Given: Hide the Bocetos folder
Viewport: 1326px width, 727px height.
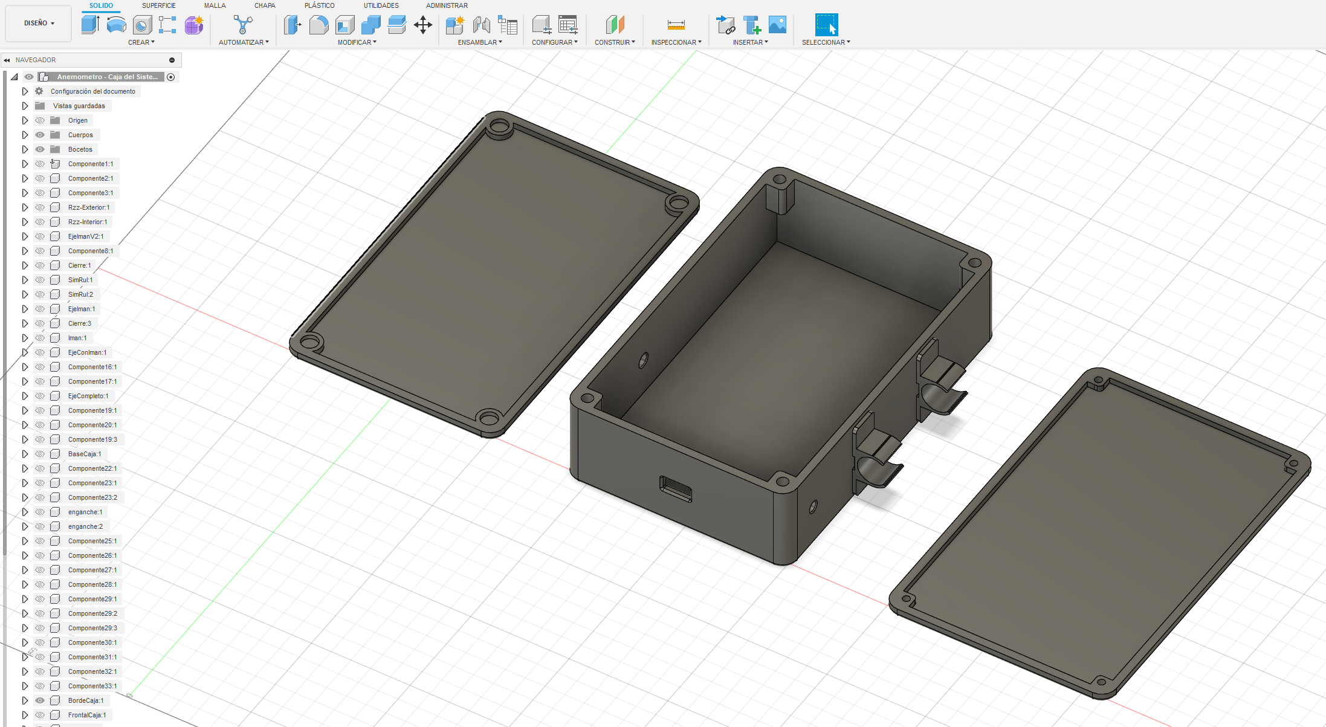Looking at the screenshot, I should coord(40,149).
